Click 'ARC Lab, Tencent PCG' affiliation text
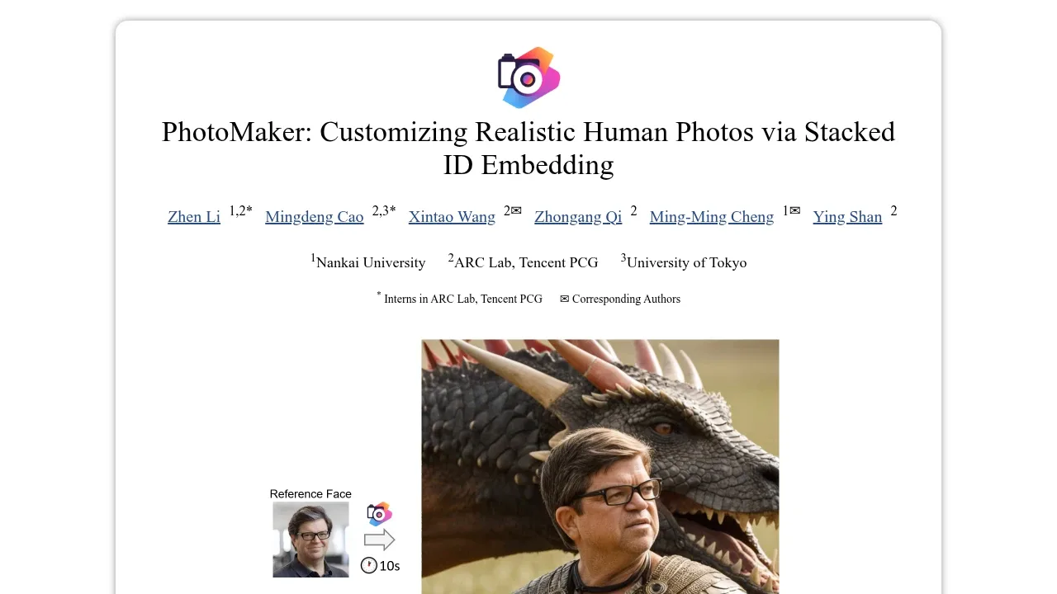Viewport: 1057px width, 594px height. point(526,262)
